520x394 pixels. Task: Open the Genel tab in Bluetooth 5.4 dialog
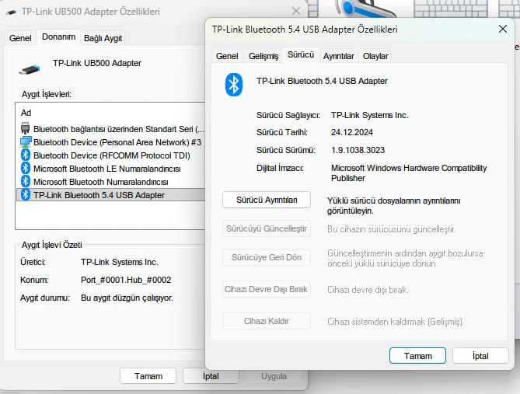click(x=227, y=56)
